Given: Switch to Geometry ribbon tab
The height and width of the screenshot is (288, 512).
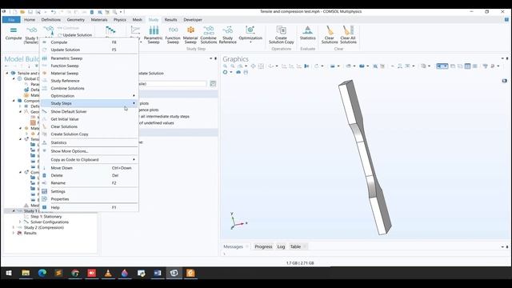Looking at the screenshot, I should [75, 19].
